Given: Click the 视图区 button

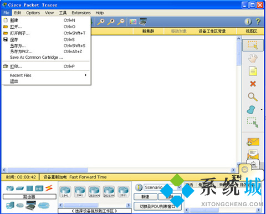Looking at the screenshot, I should point(251,31).
